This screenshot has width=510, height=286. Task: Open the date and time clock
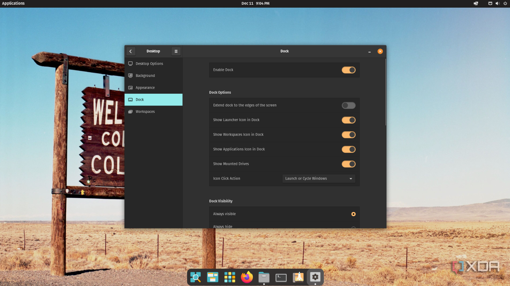coord(255,3)
